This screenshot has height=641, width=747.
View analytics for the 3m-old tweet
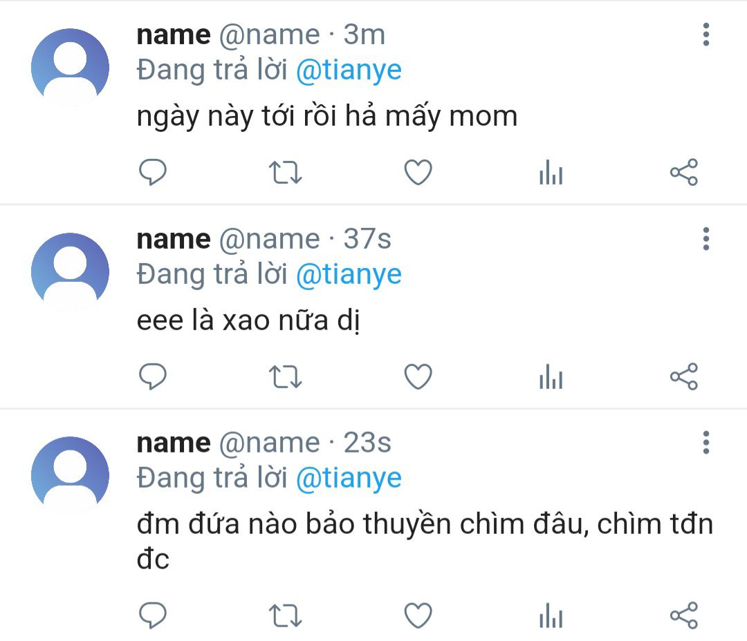551,172
